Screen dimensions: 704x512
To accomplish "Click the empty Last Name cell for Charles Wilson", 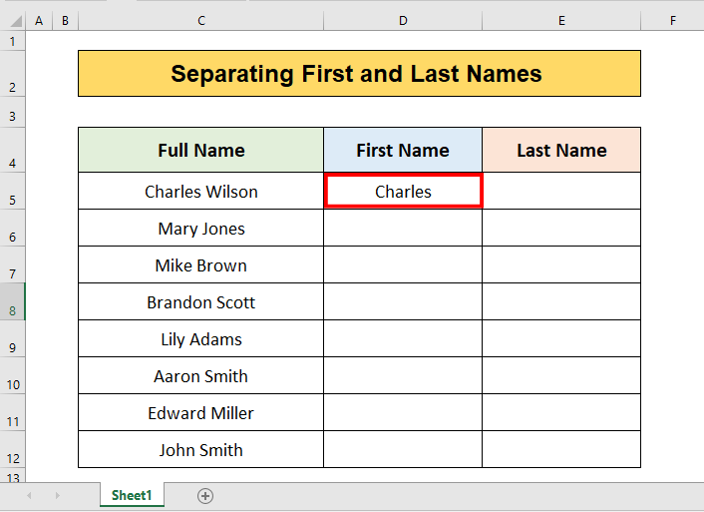I will tap(561, 192).
